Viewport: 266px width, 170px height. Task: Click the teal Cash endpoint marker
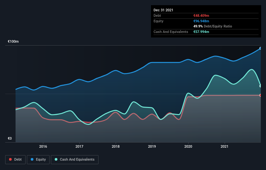pyautogui.click(x=260, y=86)
